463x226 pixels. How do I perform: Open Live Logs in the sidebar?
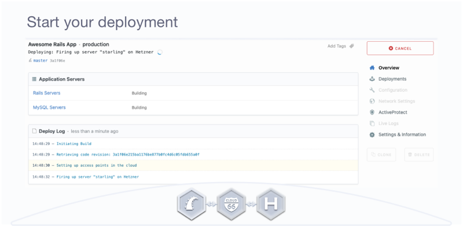coord(388,123)
